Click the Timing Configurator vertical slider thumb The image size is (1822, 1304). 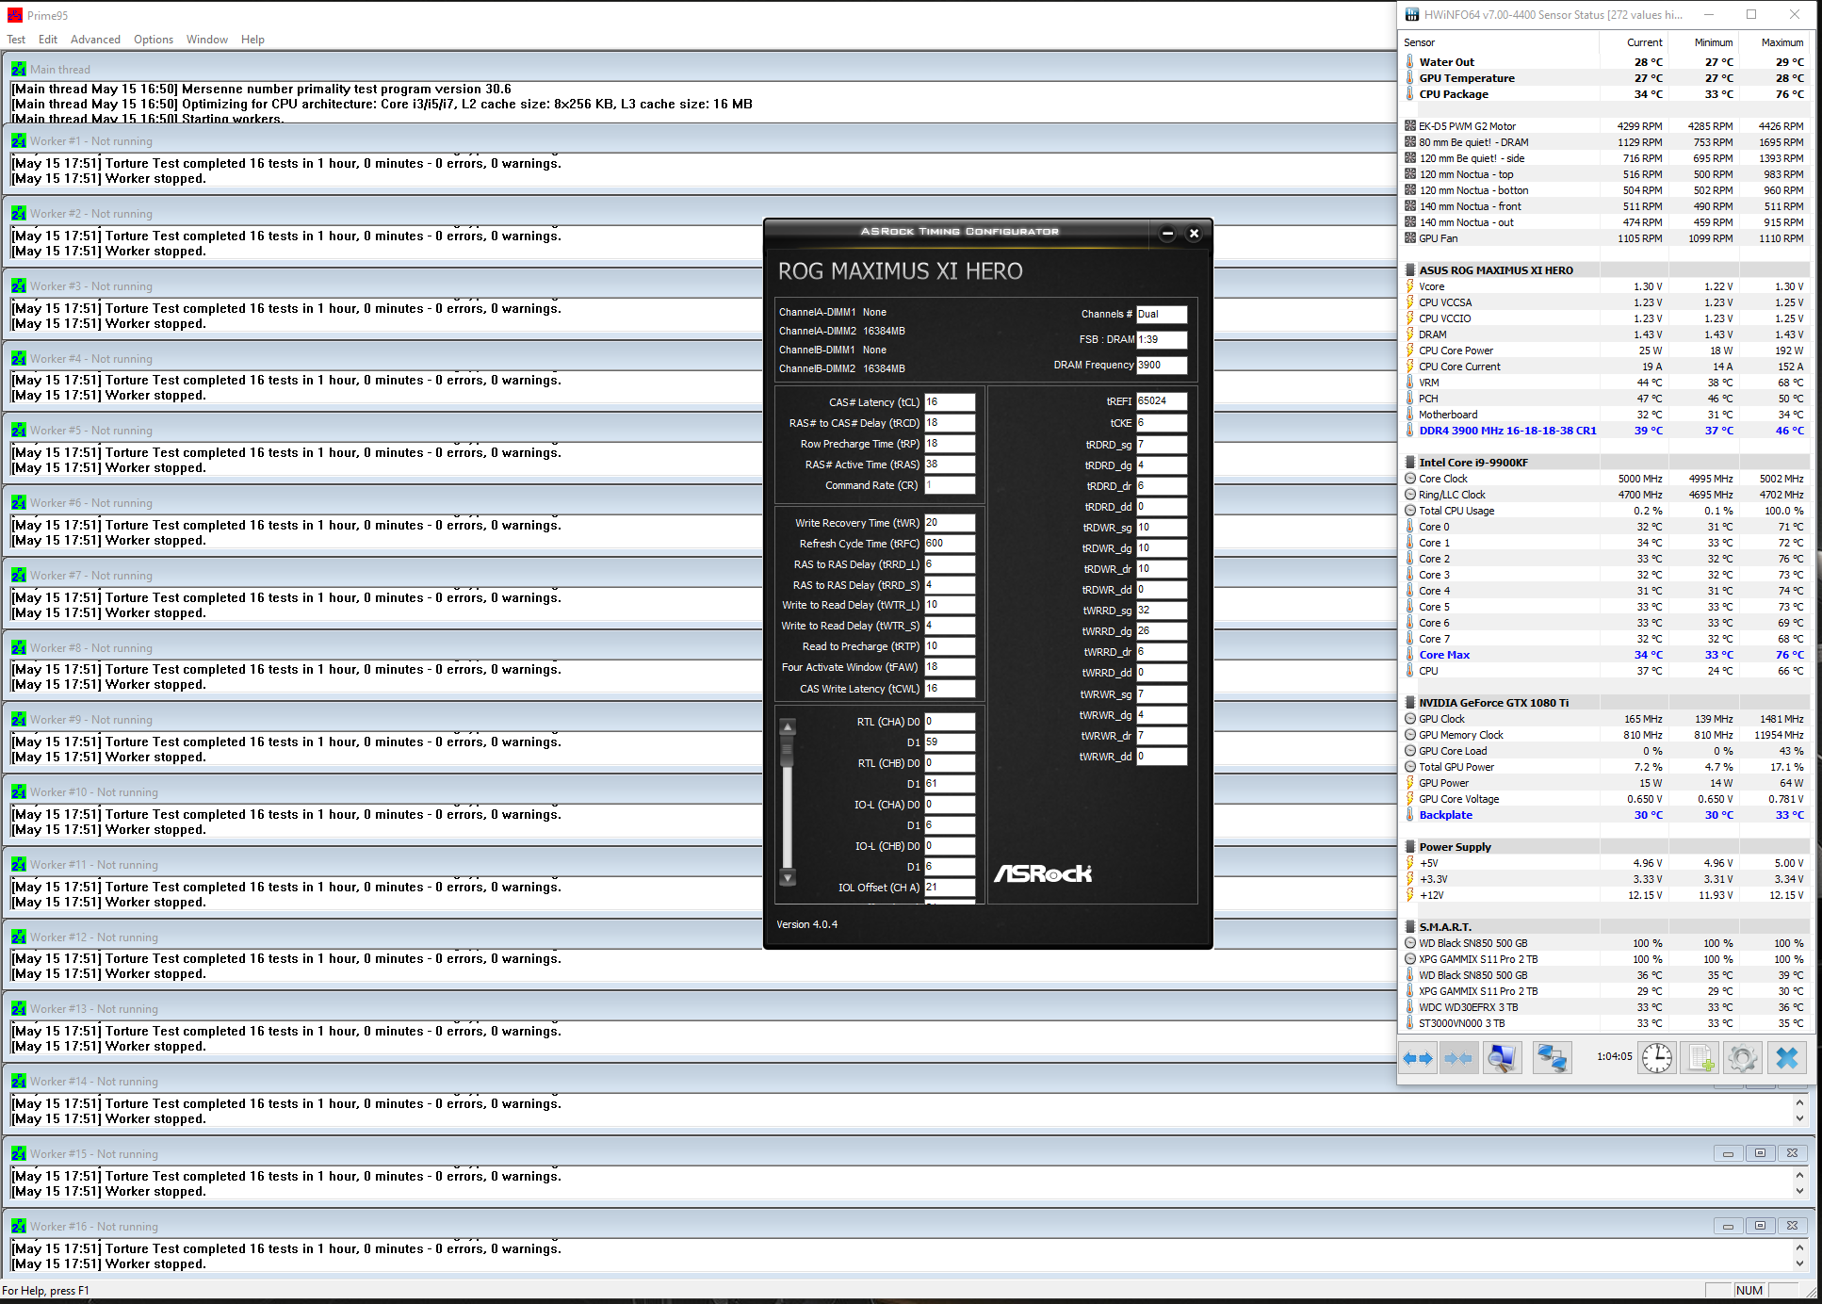tap(788, 751)
